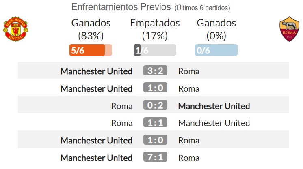Click Manchester United in the 3:2 row

96,71
